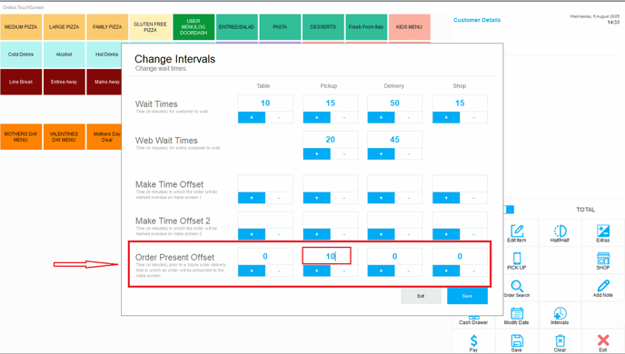Save the Change Intervals dialog
Viewport: 625px width, 354px height.
[467, 296]
